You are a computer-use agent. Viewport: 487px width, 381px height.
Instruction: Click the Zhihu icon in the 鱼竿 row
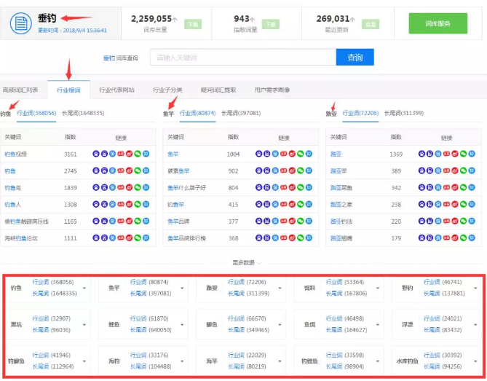click(309, 154)
